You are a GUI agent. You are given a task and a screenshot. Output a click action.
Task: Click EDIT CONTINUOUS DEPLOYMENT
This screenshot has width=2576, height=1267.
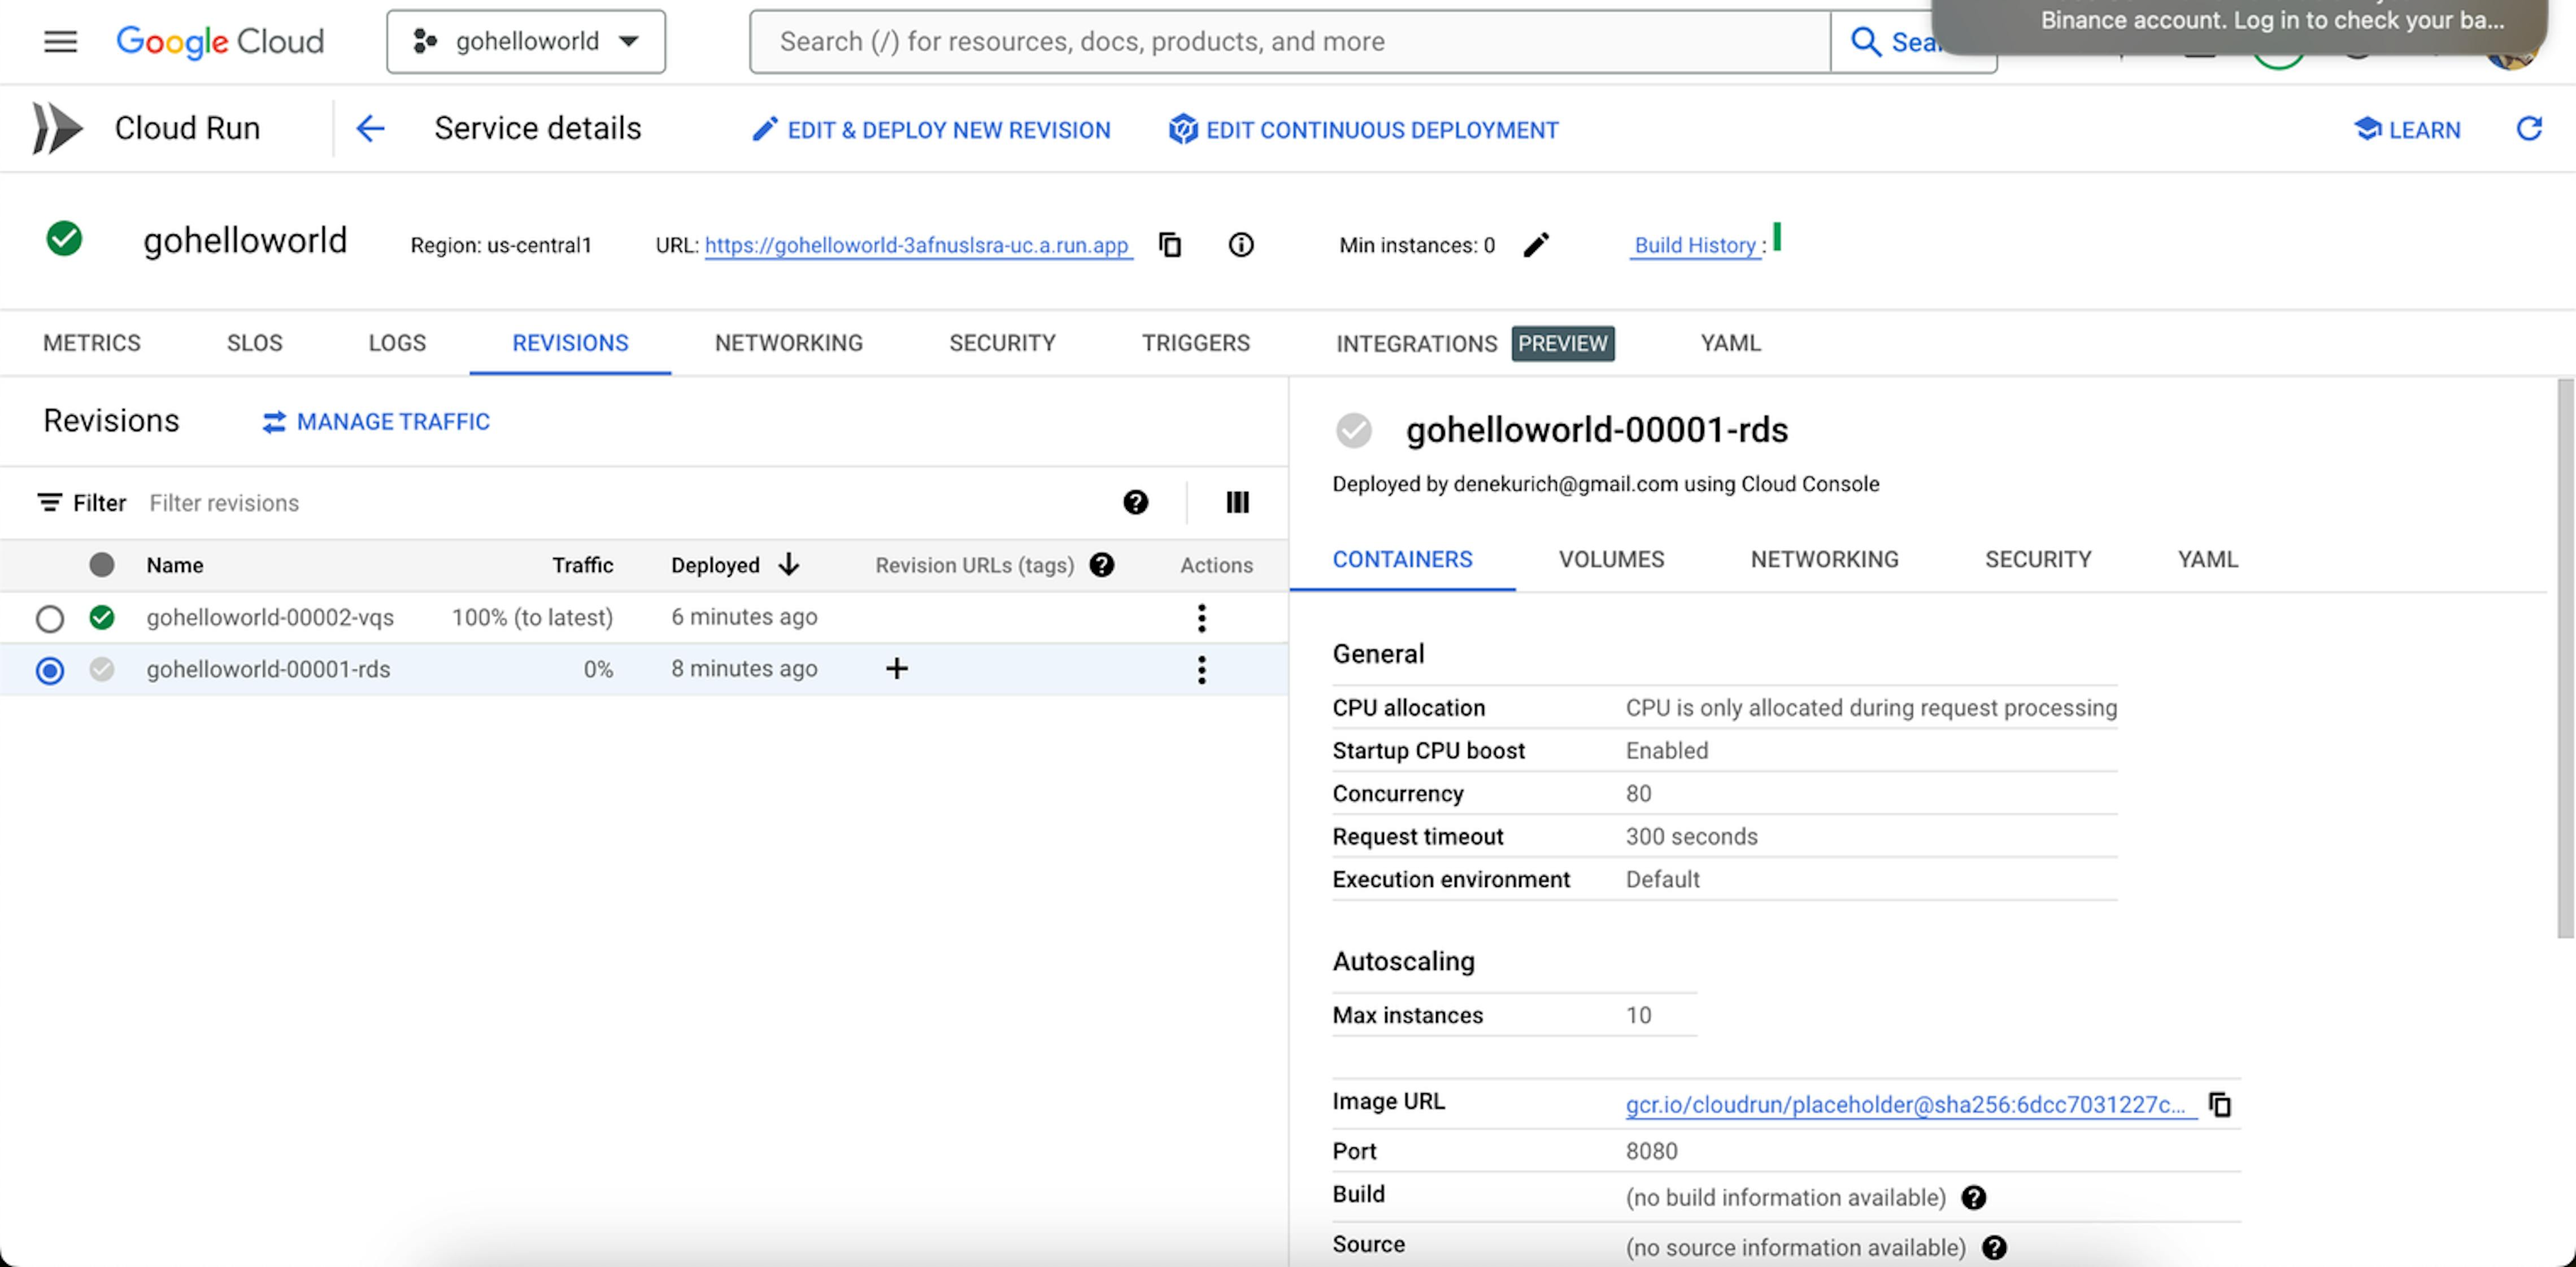(x=1364, y=130)
